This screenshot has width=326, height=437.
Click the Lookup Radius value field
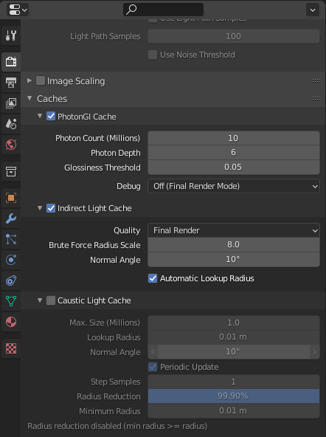pyautogui.click(x=234, y=337)
